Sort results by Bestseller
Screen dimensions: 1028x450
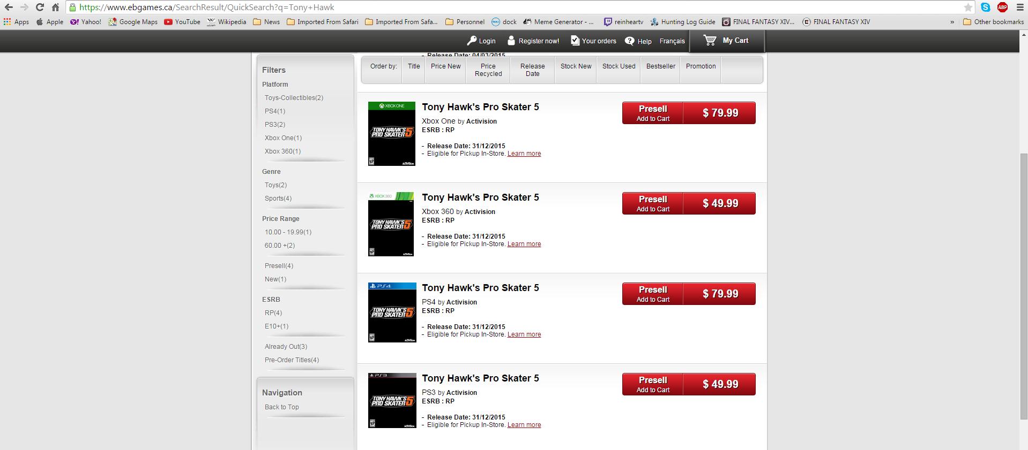click(661, 66)
